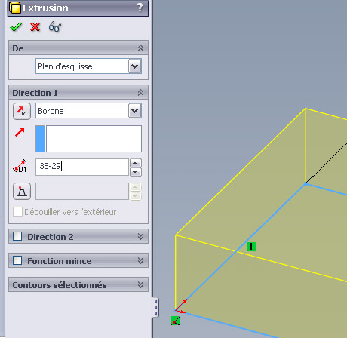Click the depth field showing 35-29

coord(82,167)
